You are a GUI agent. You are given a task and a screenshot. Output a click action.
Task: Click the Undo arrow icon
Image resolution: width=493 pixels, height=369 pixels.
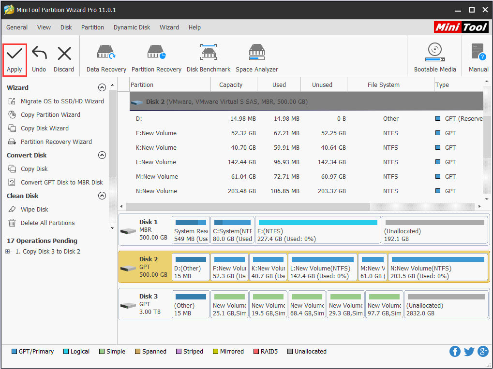point(39,53)
